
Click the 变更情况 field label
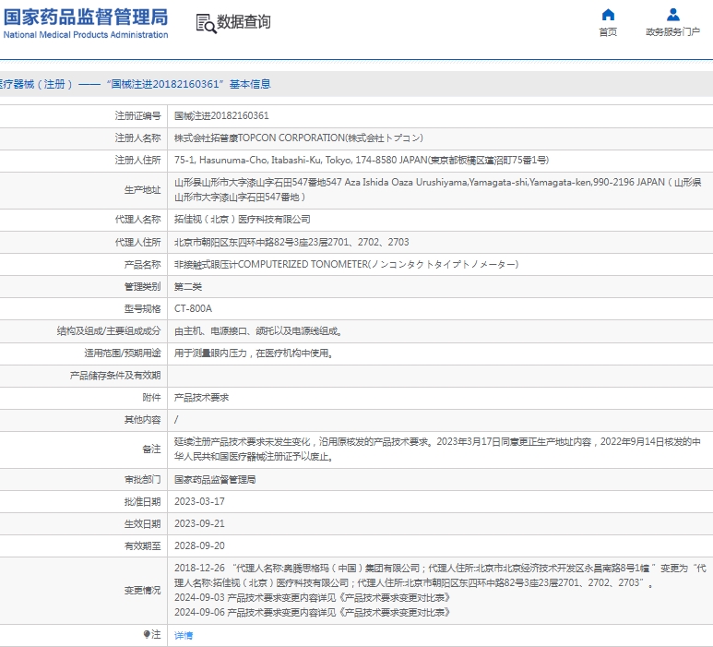142,591
